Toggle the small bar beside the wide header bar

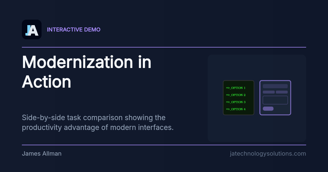click(282, 92)
